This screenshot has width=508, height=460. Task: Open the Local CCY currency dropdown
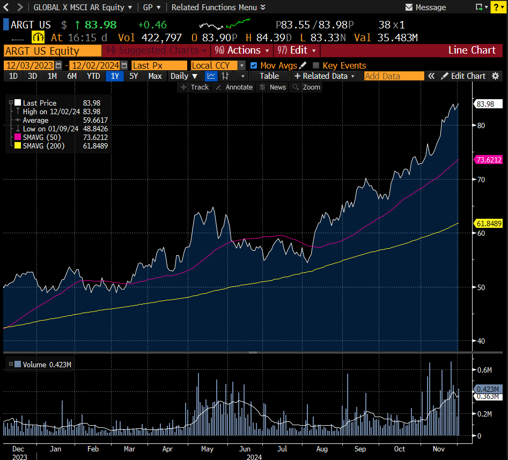click(x=242, y=66)
